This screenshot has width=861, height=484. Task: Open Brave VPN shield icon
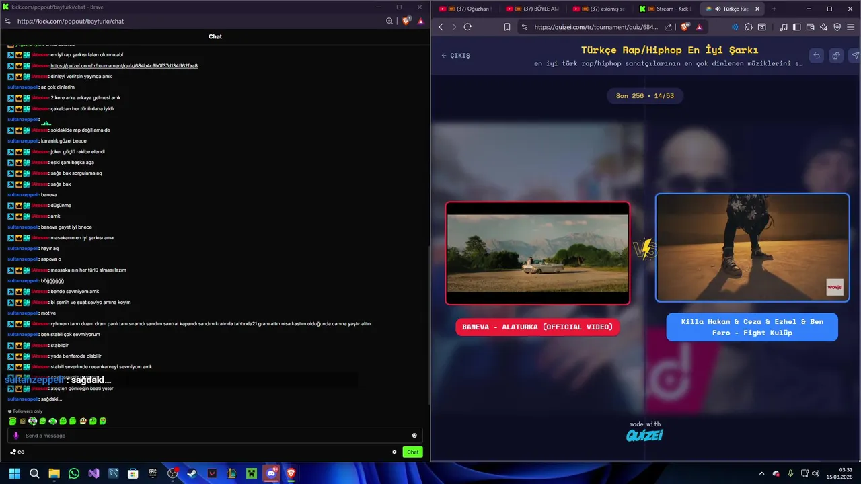point(837,27)
